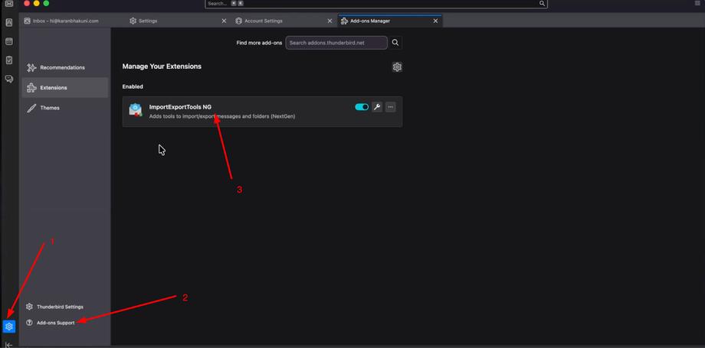Open the Themes category

(x=64, y=108)
